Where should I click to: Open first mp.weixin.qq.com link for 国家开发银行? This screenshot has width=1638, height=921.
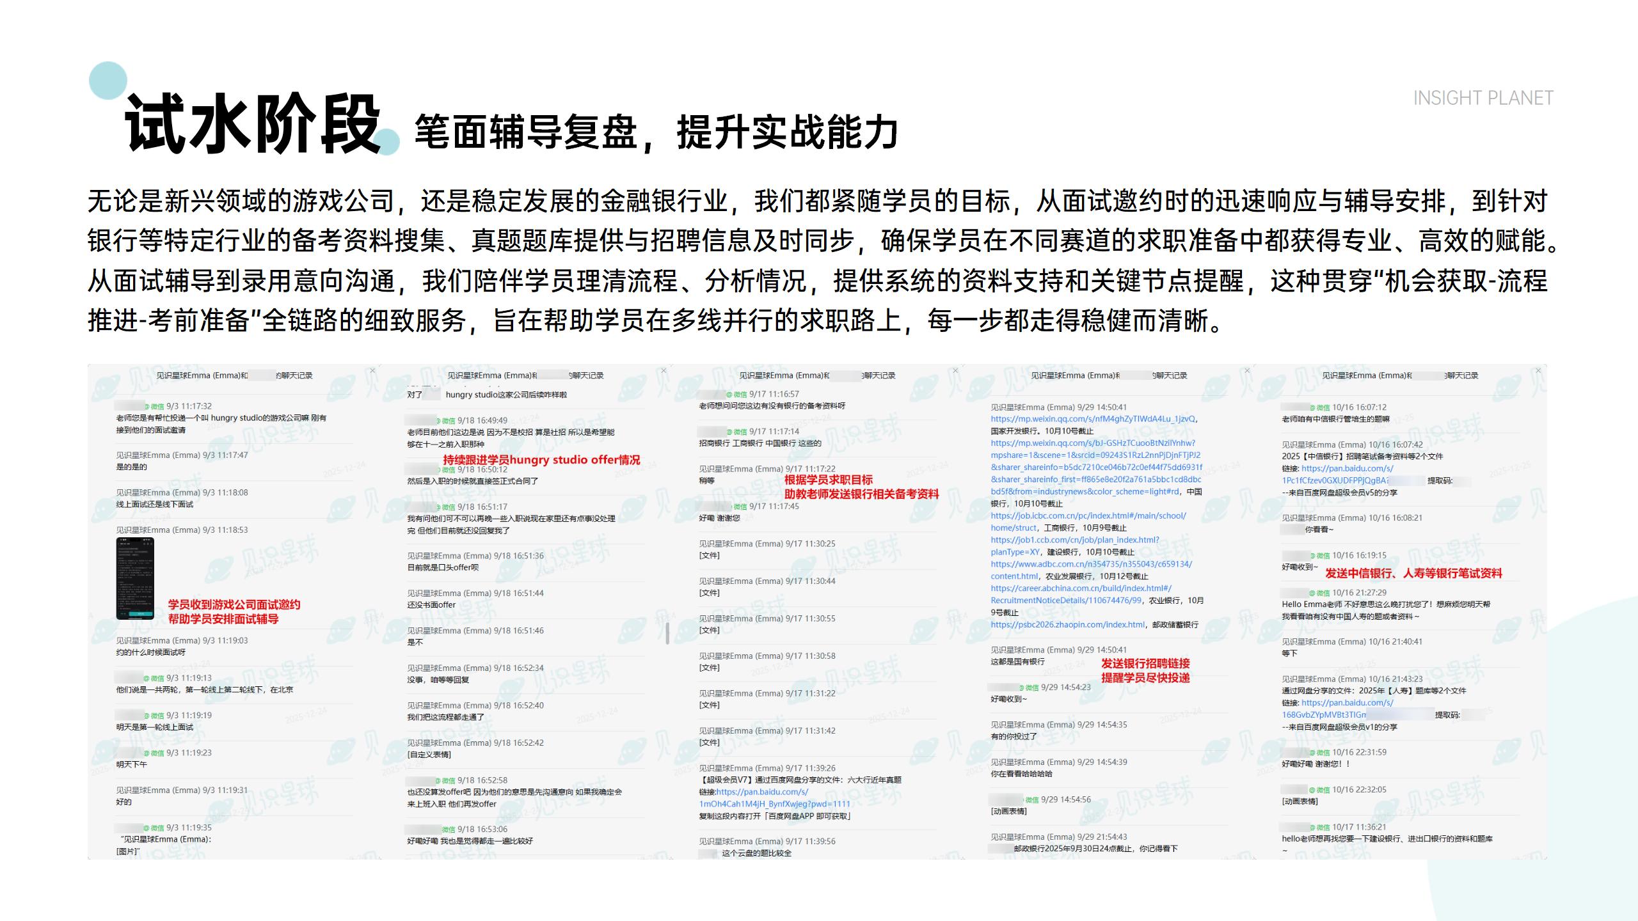point(1093,420)
